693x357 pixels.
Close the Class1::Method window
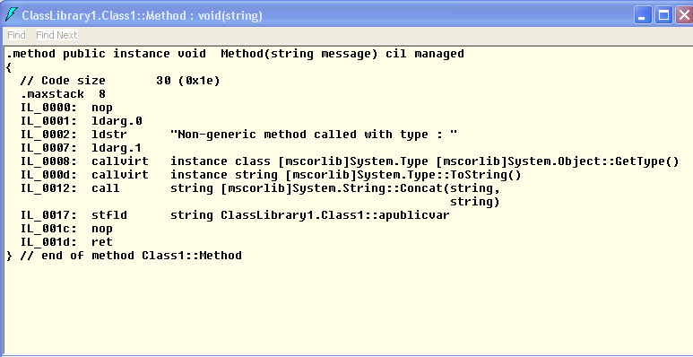(x=685, y=16)
